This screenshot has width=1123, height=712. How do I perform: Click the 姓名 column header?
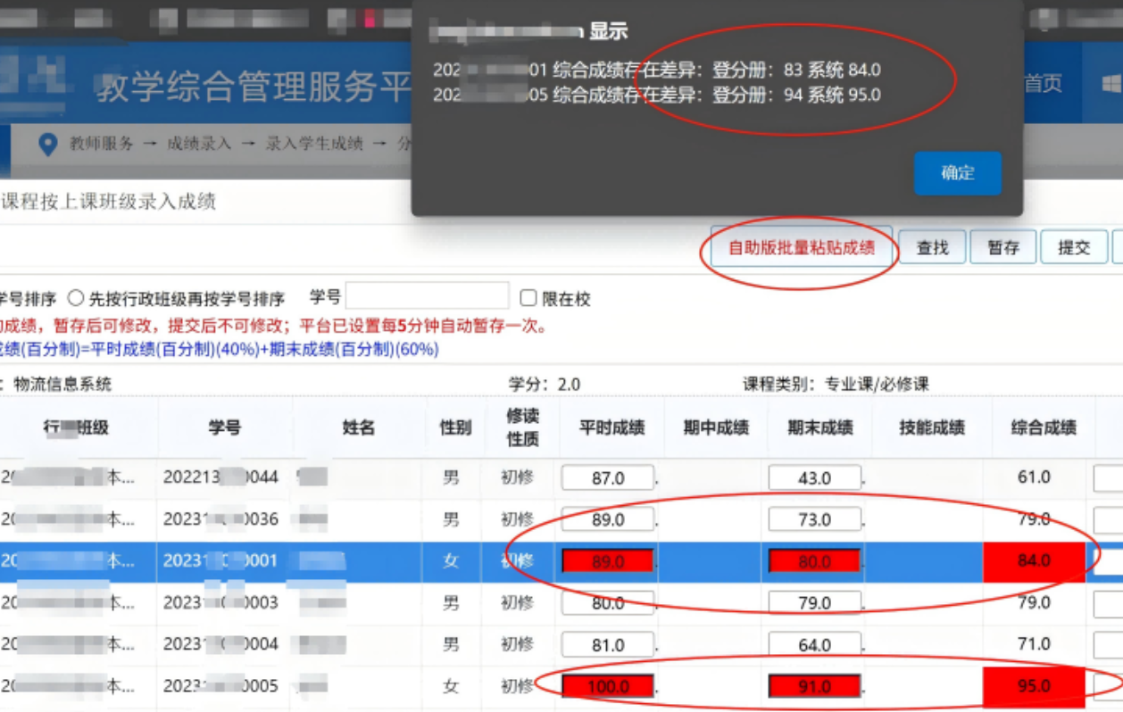pos(359,427)
